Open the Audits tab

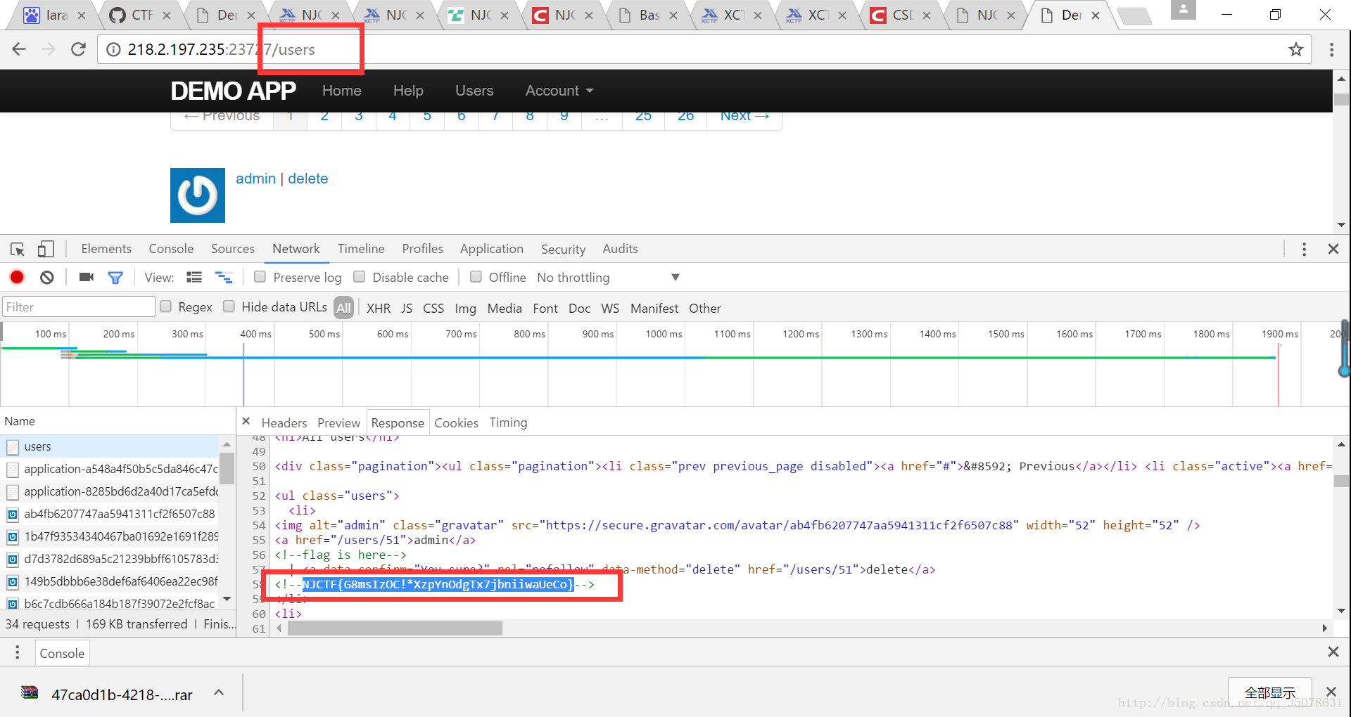pos(620,249)
